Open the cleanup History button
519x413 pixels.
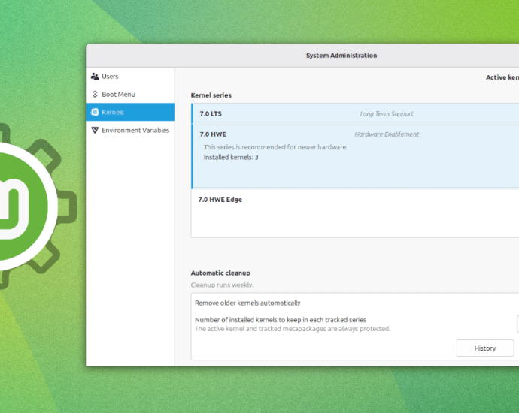[485, 348]
